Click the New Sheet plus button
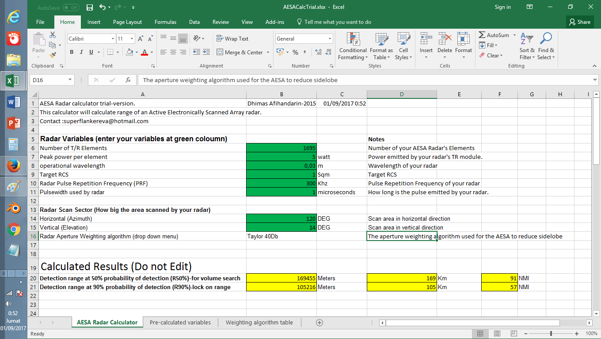 coord(320,323)
